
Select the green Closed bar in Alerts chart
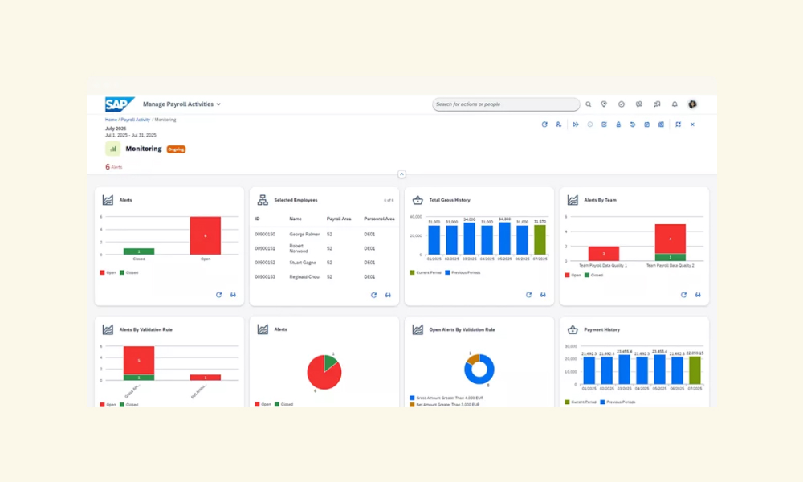point(139,251)
